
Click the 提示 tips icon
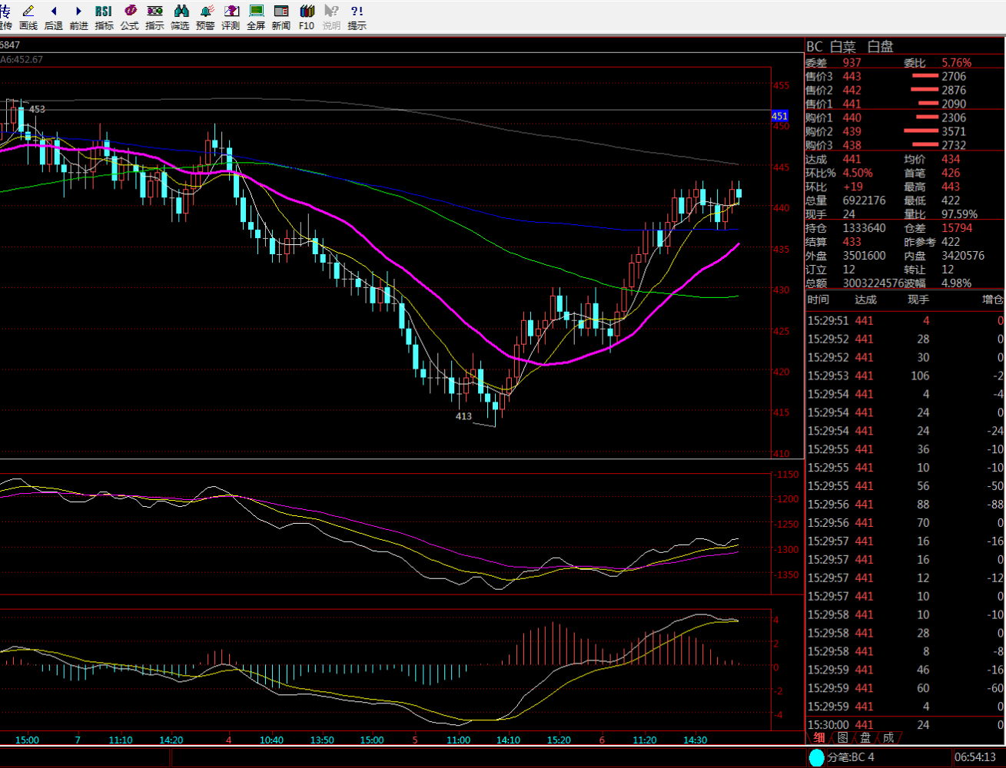[x=357, y=17]
